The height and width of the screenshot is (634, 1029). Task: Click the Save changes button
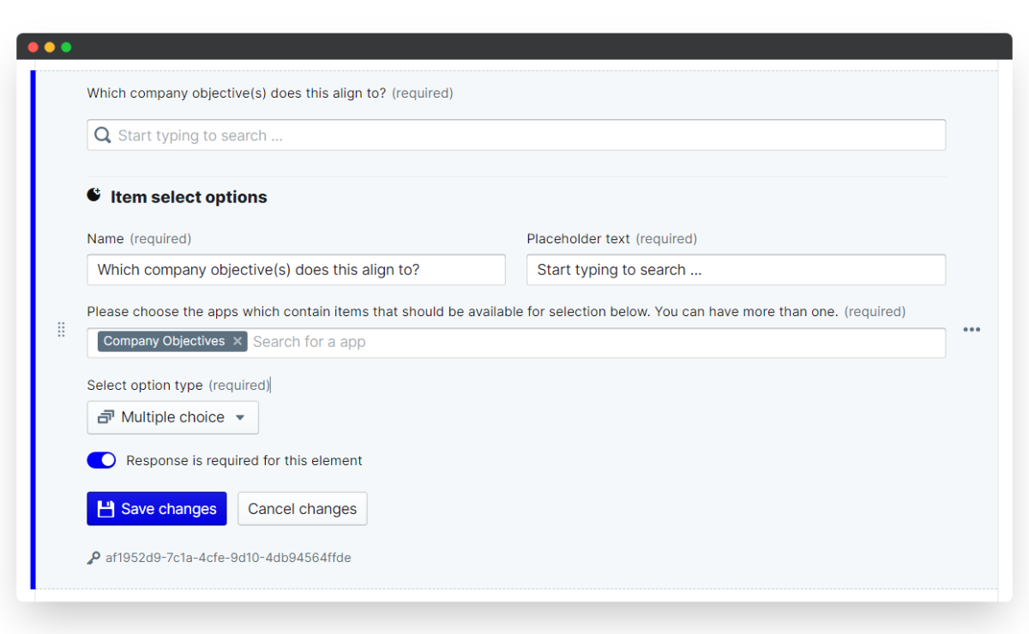(156, 509)
